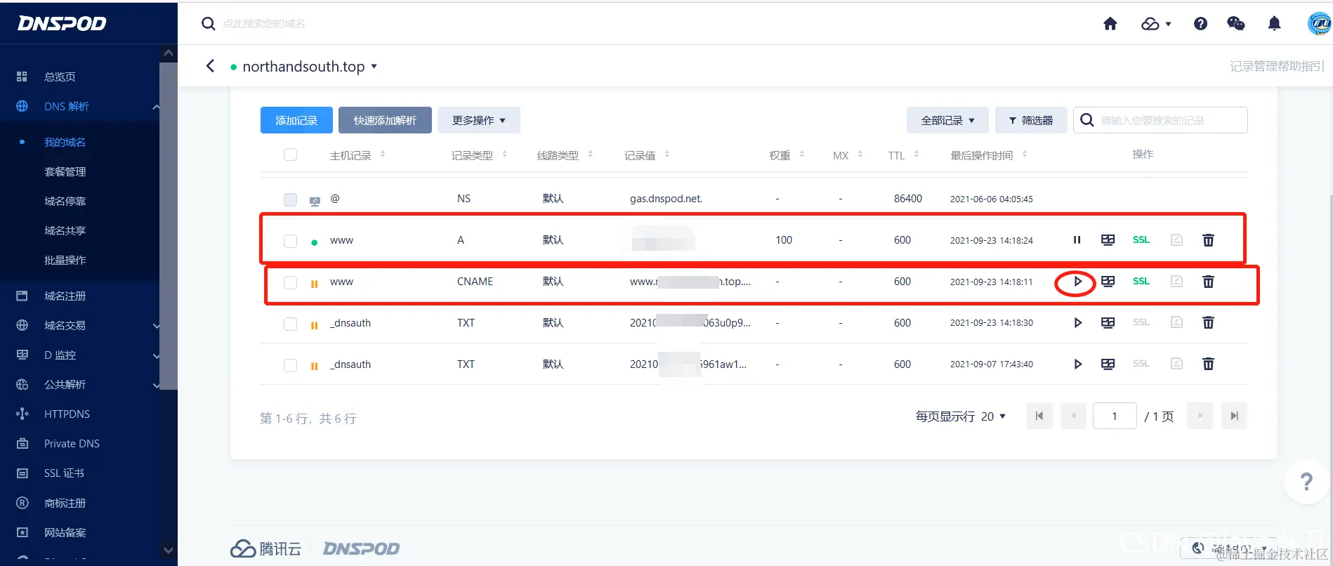The height and width of the screenshot is (566, 1333).
Task: Delete the www A record
Action: [1208, 240]
